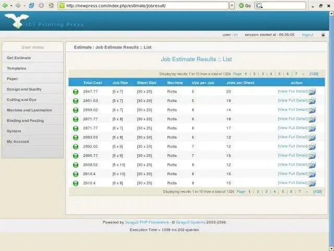Open detail folder icon for 2895.77 row

(x=312, y=156)
